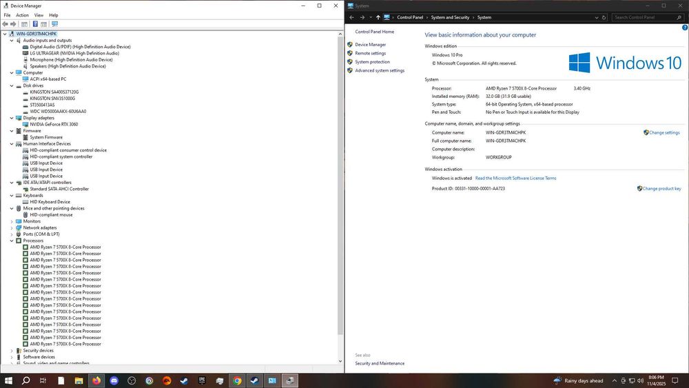Click the taskbar Search magnifier icon
This screenshot has height=388, width=689.
(26, 380)
